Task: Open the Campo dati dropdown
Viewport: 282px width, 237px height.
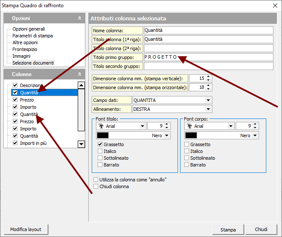Action: (208, 100)
